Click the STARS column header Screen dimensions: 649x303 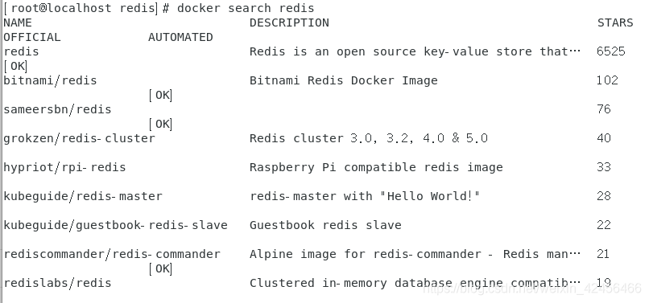615,23
